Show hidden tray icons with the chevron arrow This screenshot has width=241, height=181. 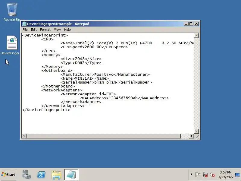tap(191, 174)
